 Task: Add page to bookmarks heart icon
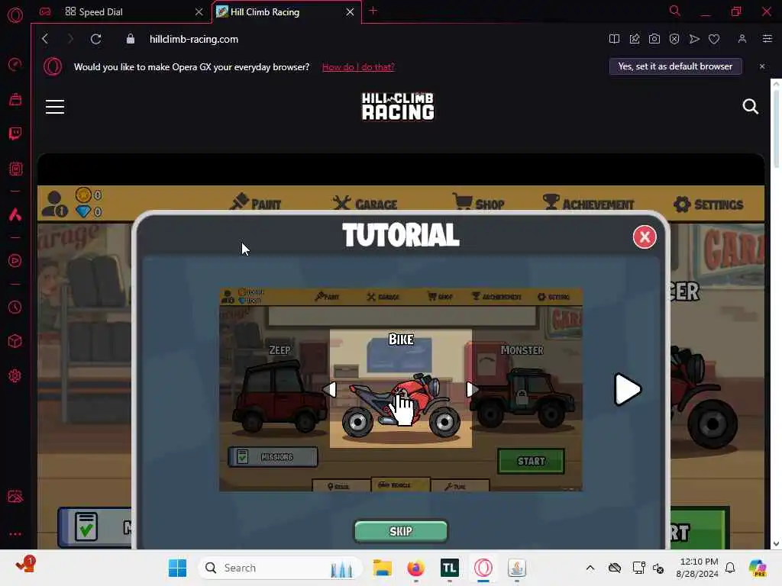pyautogui.click(x=714, y=39)
